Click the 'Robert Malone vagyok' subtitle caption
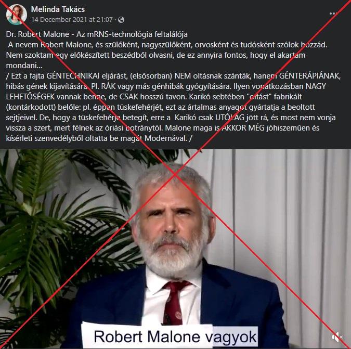Viewport: 351px width, 349px height. [x=175, y=337]
